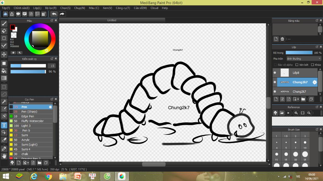The height and width of the screenshot is (181, 323).
Task: Enable the Khóa checkbox
Action: [x=313, y=65]
